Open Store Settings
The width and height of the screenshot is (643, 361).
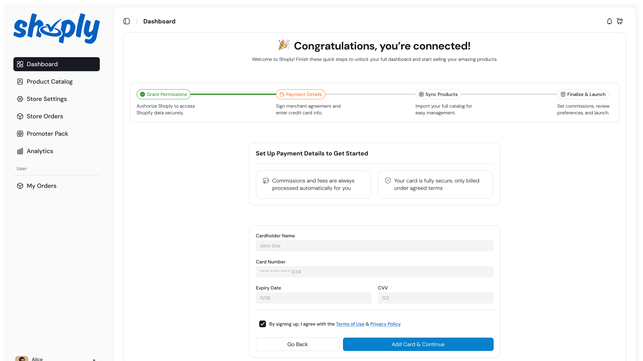coord(57,99)
